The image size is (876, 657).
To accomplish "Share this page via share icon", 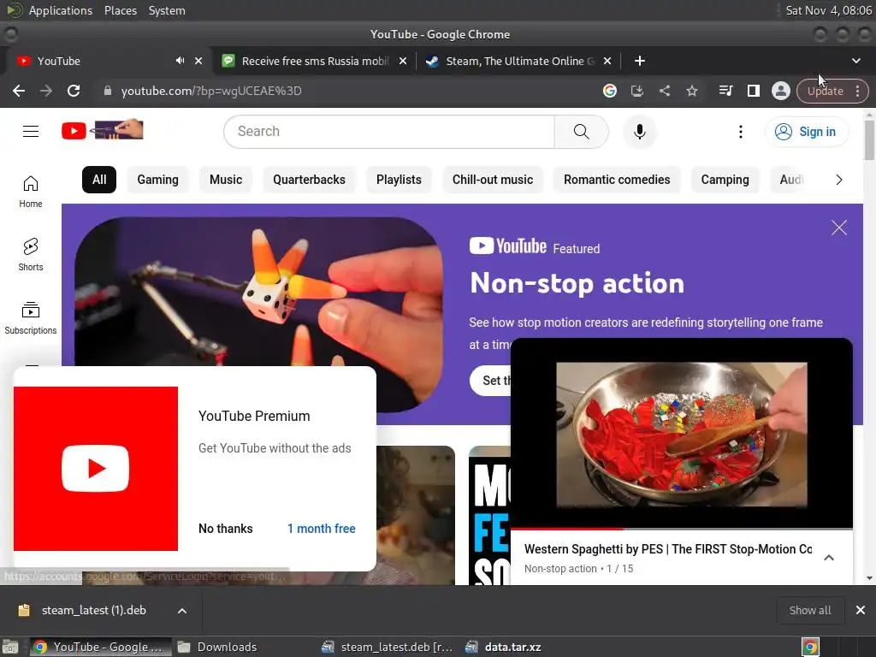I will click(664, 91).
